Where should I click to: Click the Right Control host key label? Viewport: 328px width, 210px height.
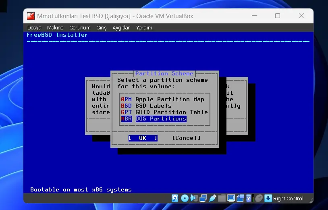(x=288, y=198)
